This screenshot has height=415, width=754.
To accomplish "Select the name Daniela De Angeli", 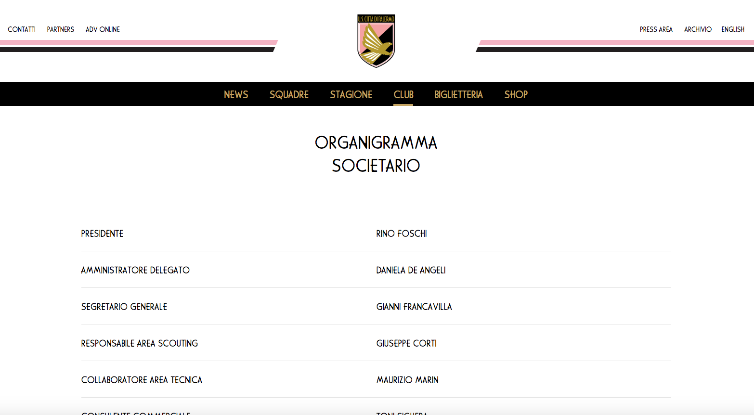I will [411, 270].
